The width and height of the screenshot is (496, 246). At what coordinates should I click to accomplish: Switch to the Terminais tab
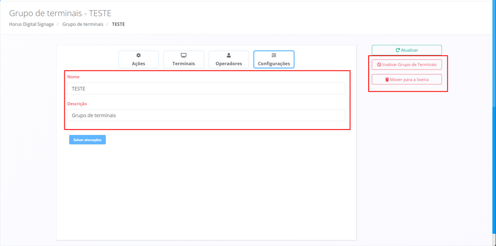(x=184, y=60)
